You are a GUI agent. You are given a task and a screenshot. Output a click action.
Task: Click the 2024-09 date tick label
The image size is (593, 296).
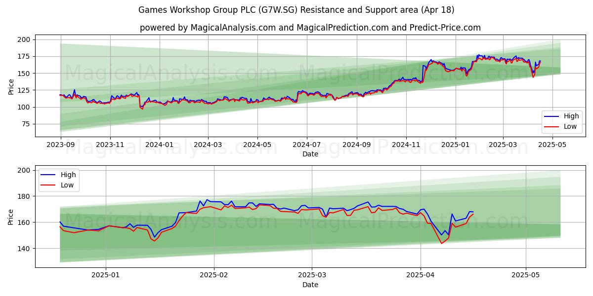(x=357, y=145)
